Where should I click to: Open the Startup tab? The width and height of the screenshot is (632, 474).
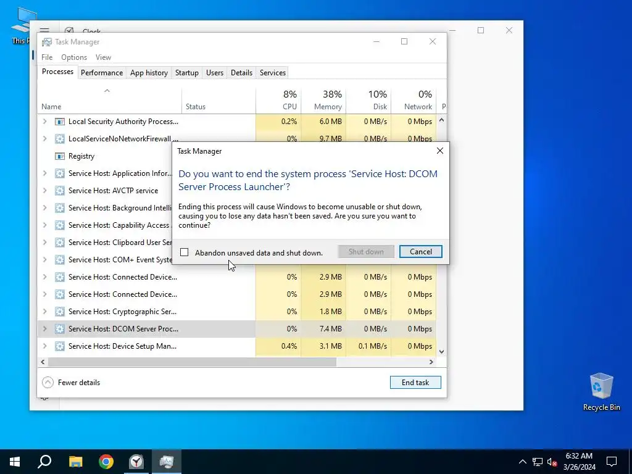point(186,73)
